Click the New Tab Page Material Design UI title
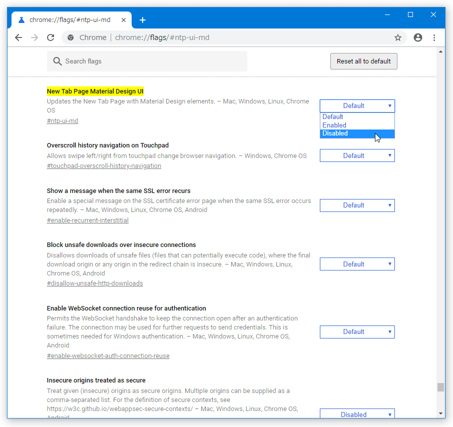The image size is (453, 427). pyautogui.click(x=95, y=91)
